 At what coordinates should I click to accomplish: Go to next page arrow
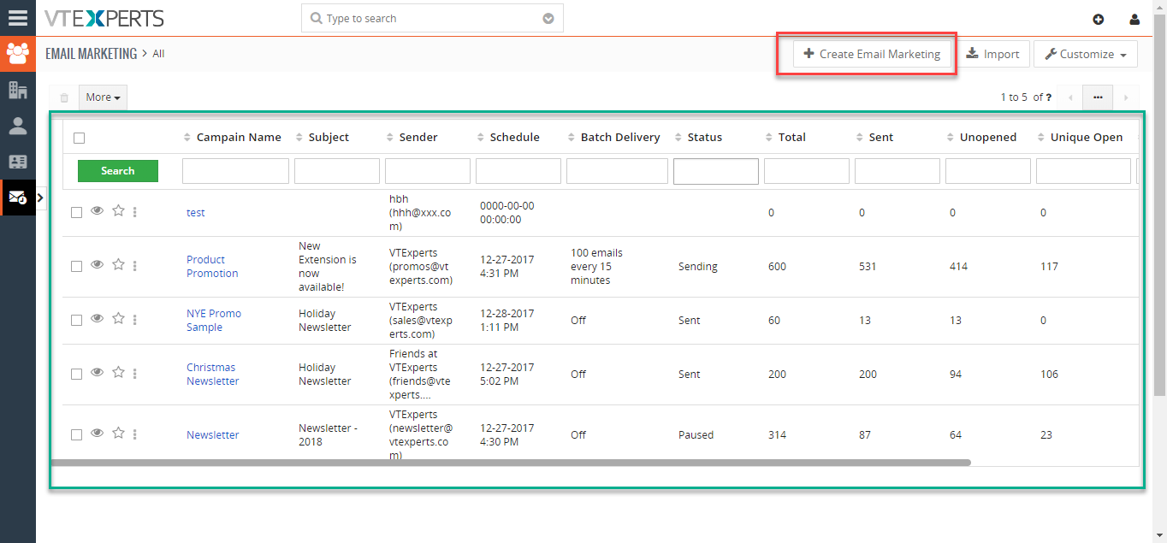[1126, 97]
